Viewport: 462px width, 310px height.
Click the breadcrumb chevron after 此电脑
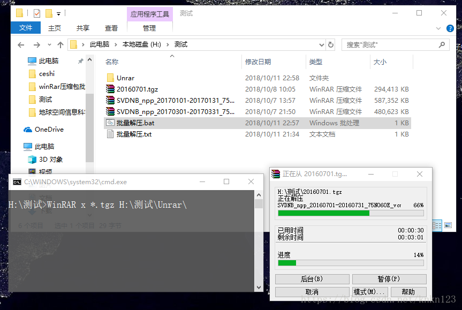coord(116,45)
